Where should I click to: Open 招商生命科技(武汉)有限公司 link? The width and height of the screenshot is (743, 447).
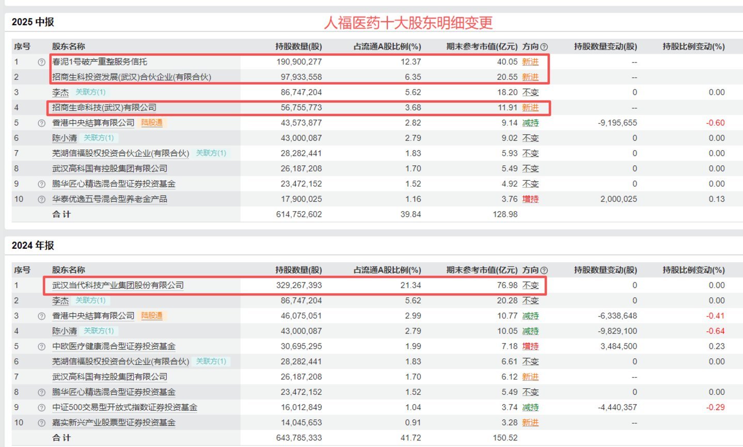(x=104, y=107)
